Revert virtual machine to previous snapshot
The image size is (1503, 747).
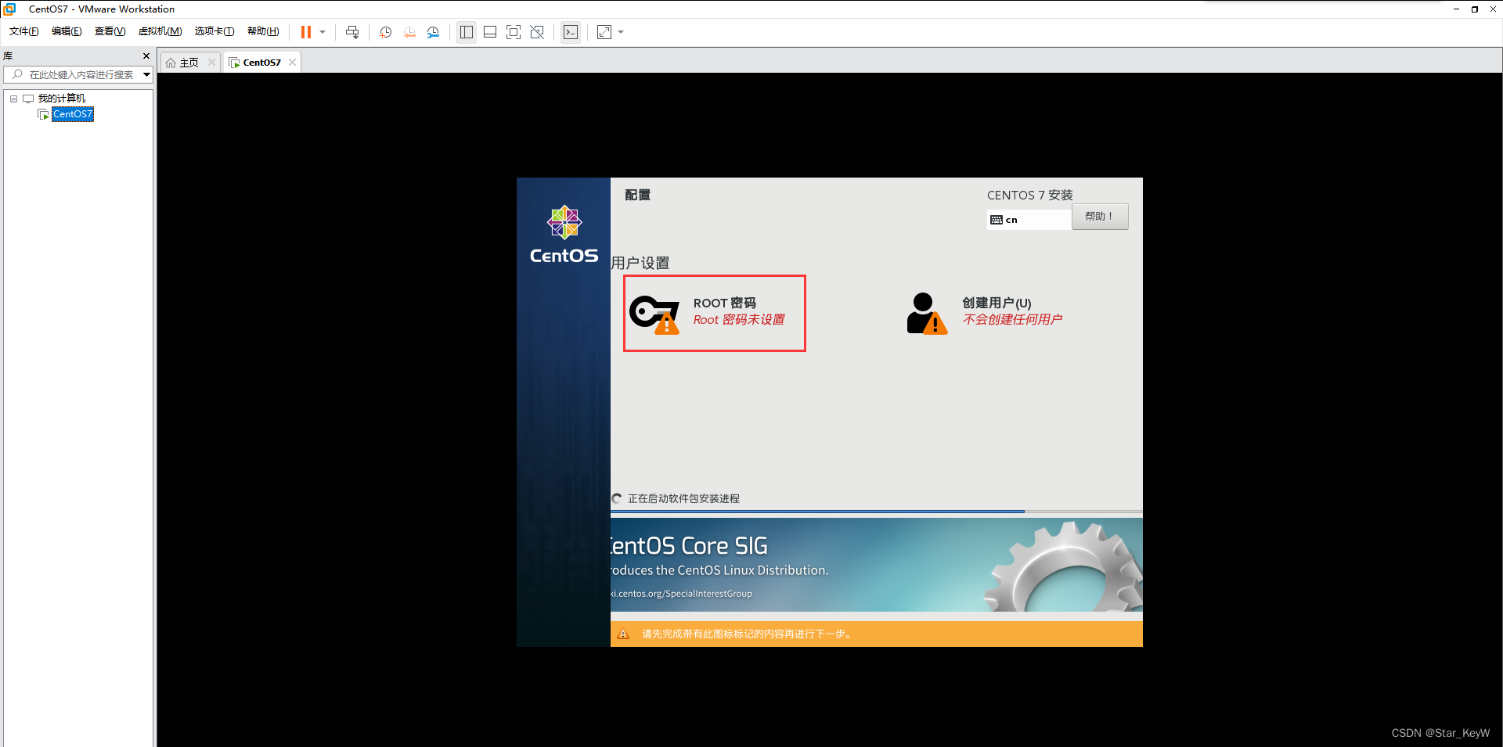[409, 32]
